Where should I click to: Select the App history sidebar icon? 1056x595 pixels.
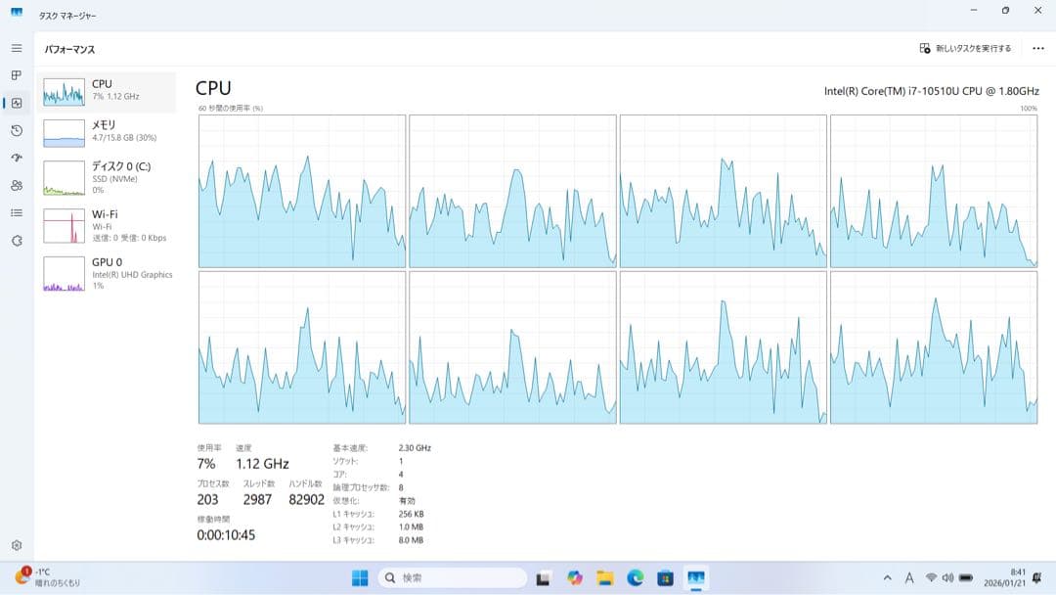pos(16,129)
